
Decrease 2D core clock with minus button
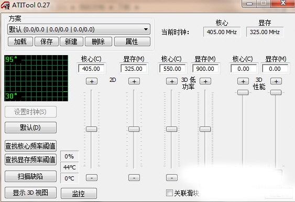[x=92, y=178]
